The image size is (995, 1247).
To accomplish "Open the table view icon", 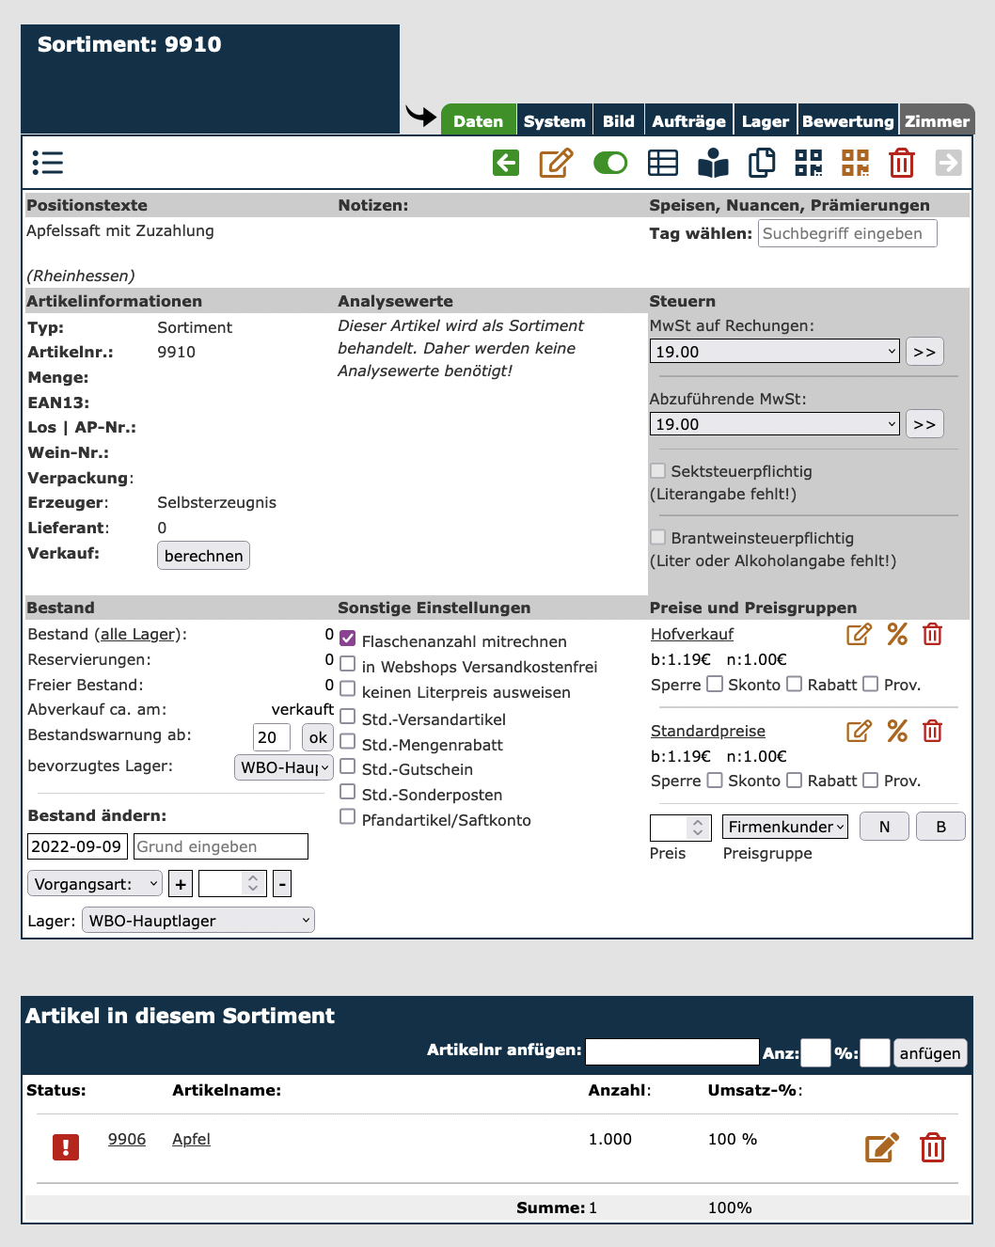I will click(663, 163).
